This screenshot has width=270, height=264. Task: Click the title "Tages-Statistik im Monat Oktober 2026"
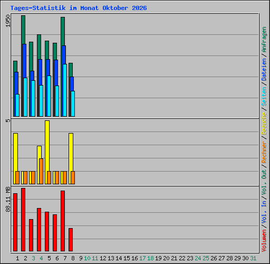pyautogui.click(x=79, y=8)
